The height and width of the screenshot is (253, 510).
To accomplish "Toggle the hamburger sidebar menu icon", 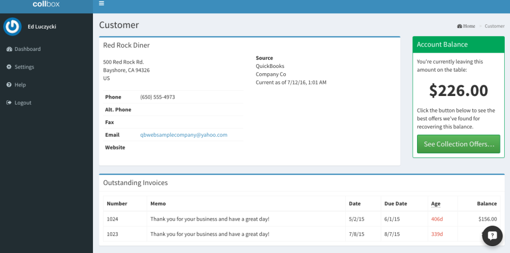I will tap(101, 4).
